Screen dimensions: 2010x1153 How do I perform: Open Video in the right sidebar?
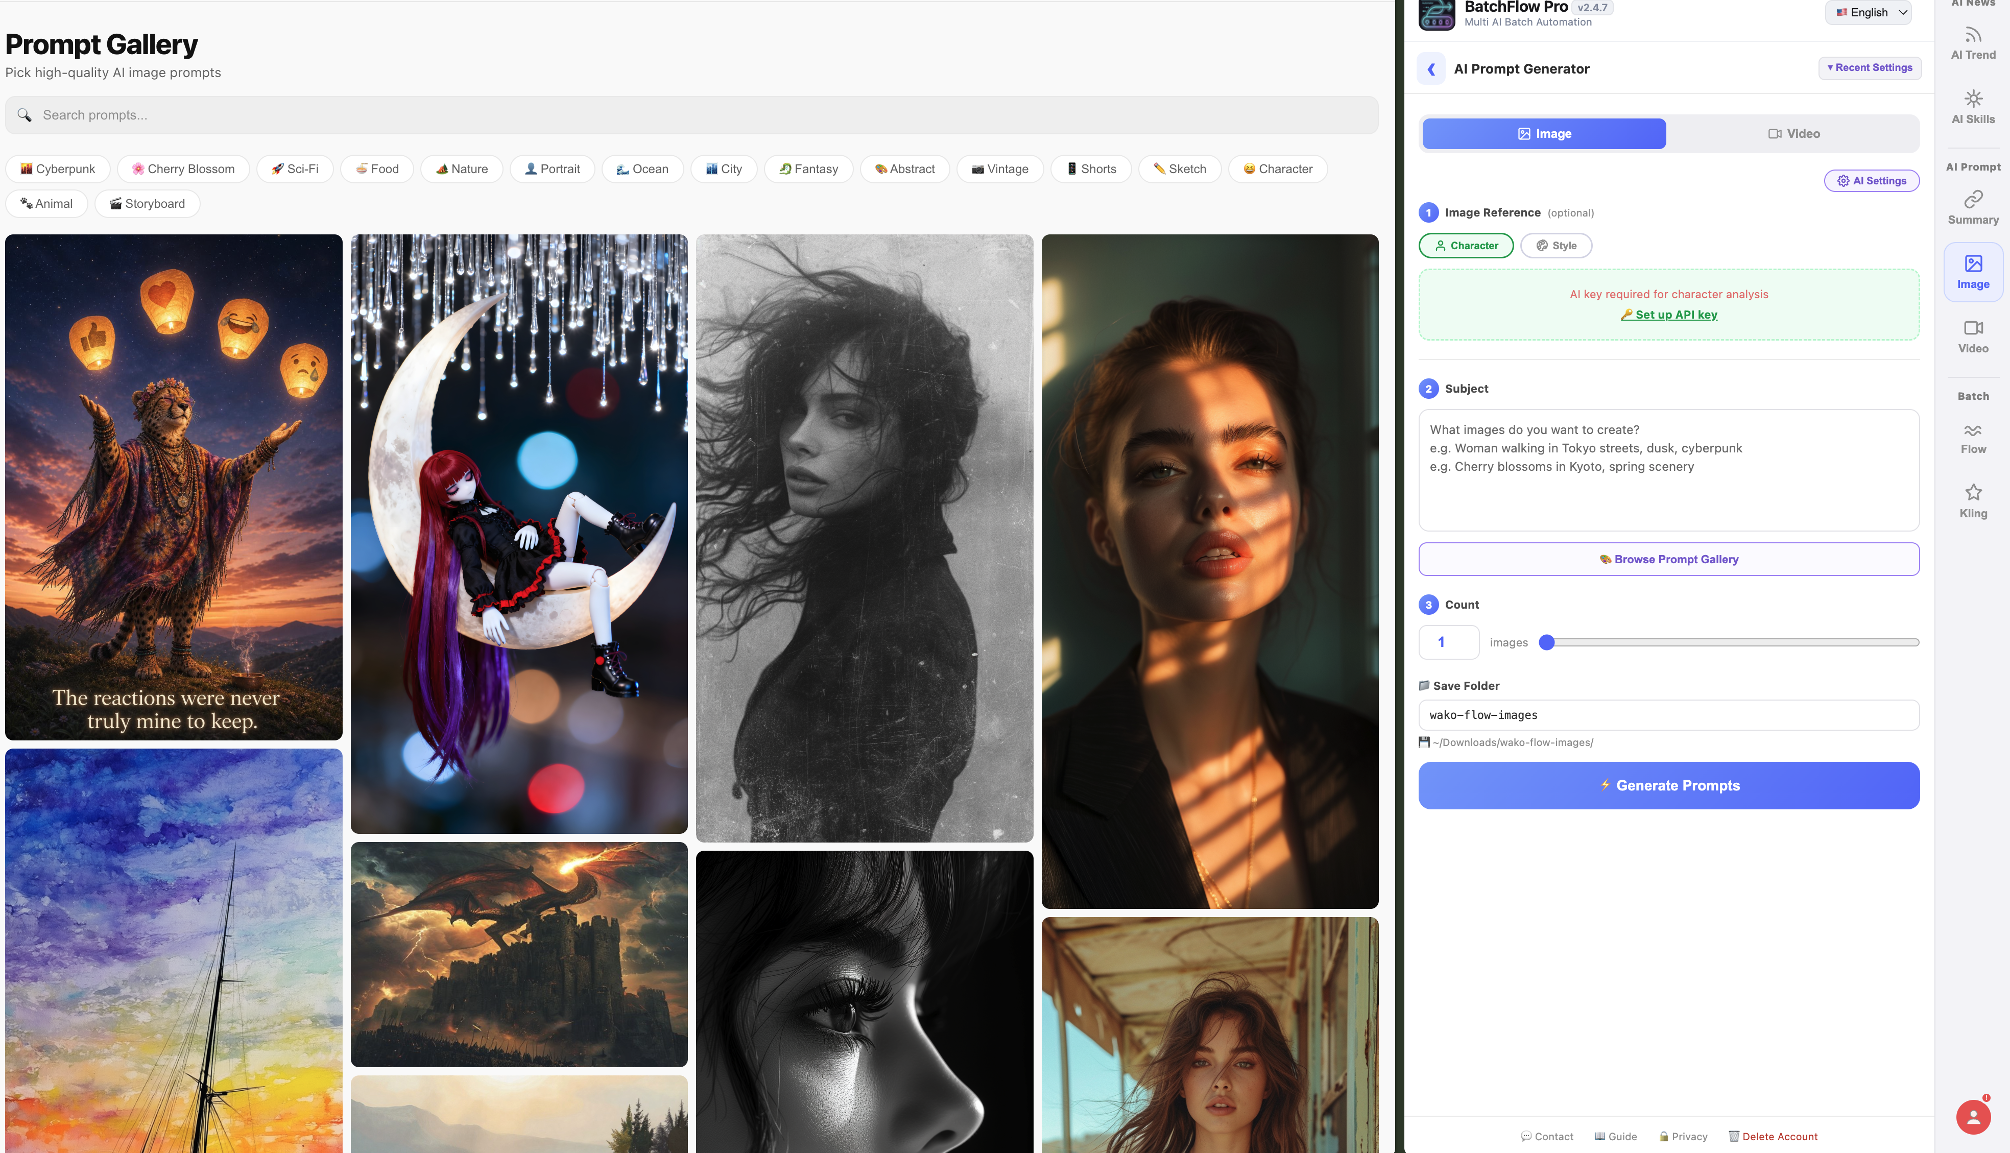[x=1973, y=337]
